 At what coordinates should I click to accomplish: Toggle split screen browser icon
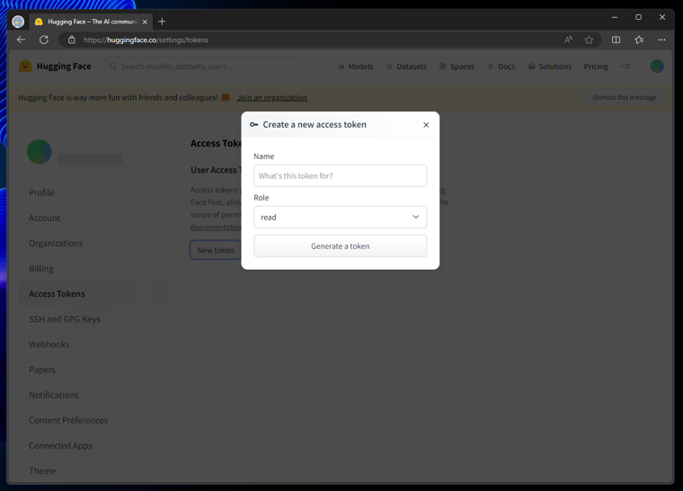616,40
